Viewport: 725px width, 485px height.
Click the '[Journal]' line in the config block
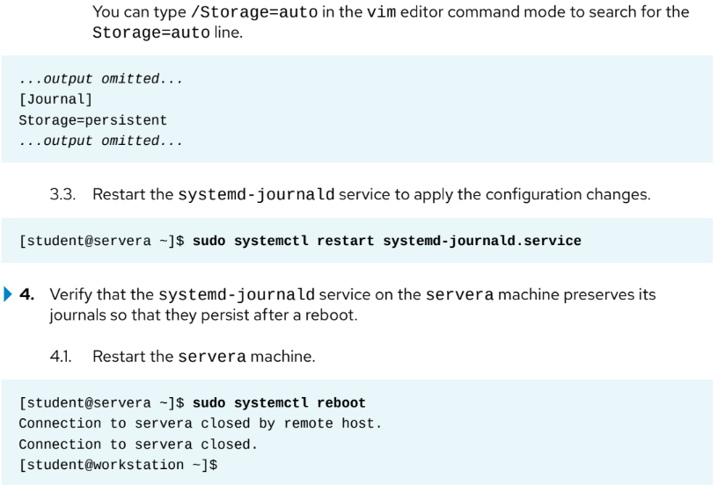tap(56, 99)
